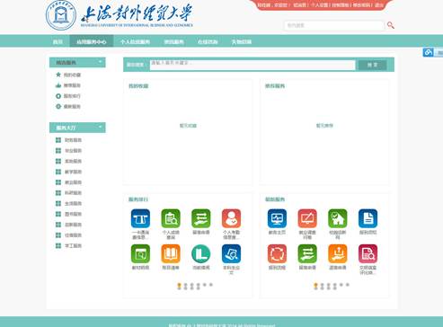The width and height of the screenshot is (443, 327).
Task: Select 应用服务中心 navigation tab
Action: [92, 41]
